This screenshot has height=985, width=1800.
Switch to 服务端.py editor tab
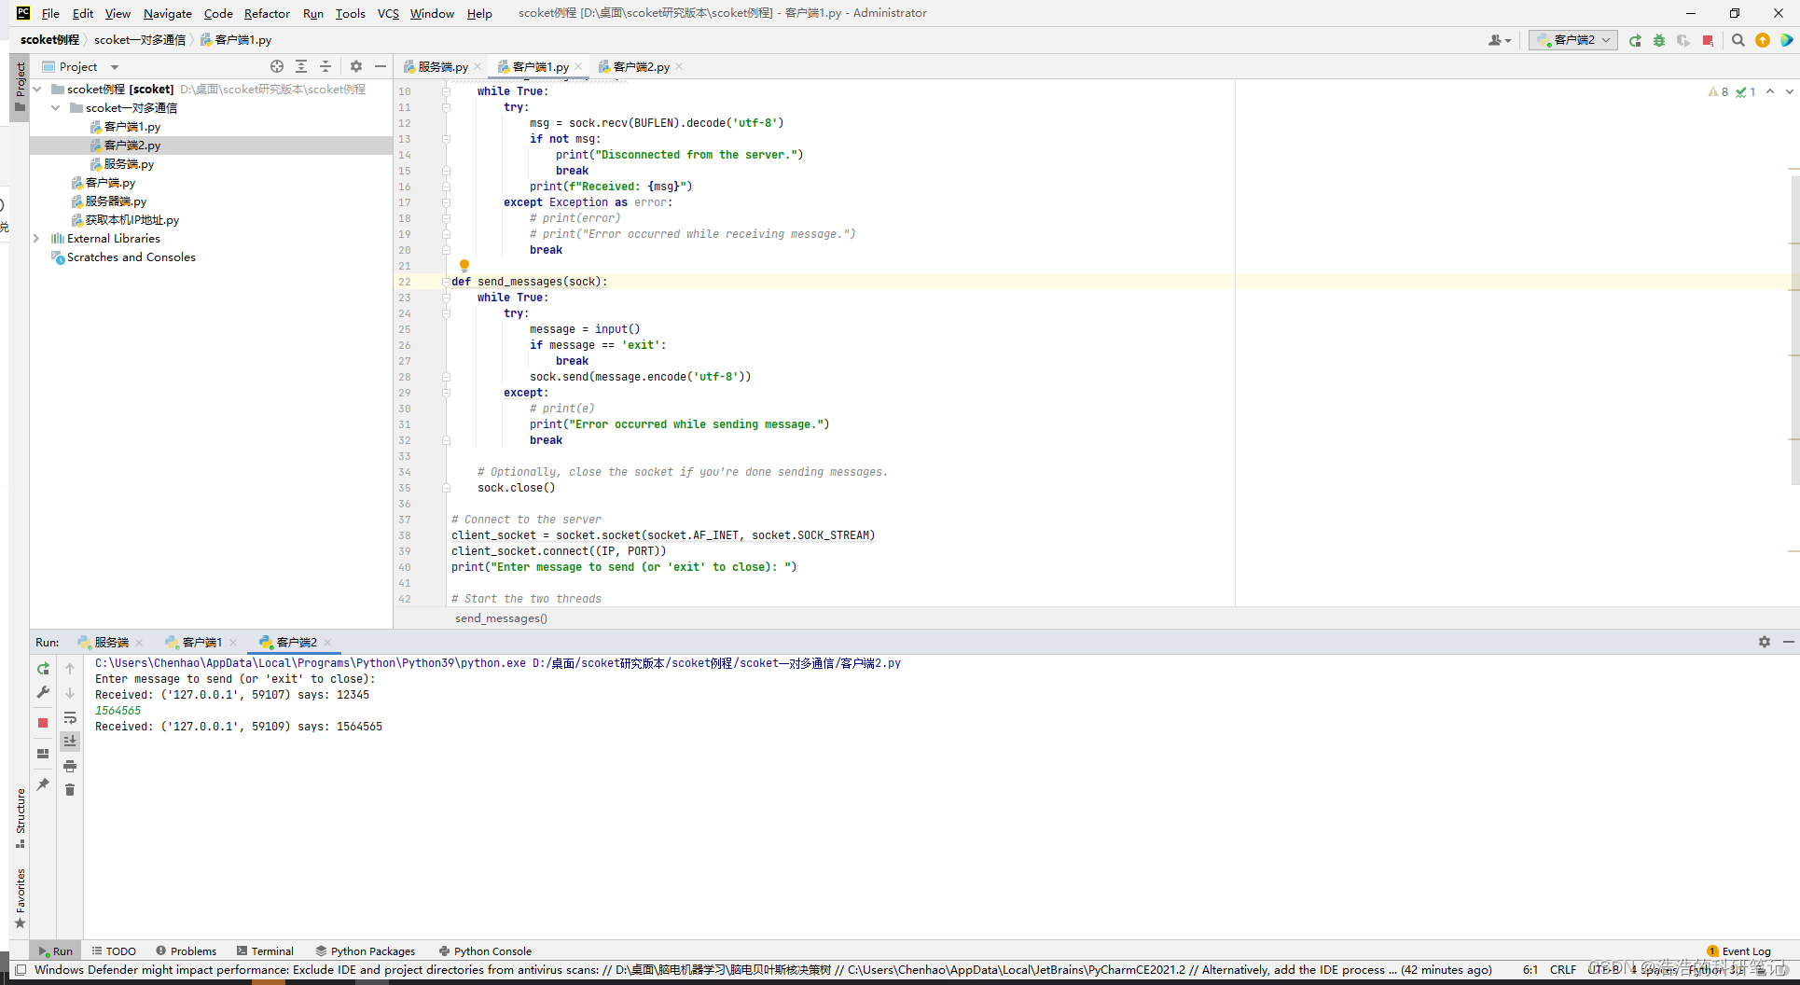tap(442, 66)
